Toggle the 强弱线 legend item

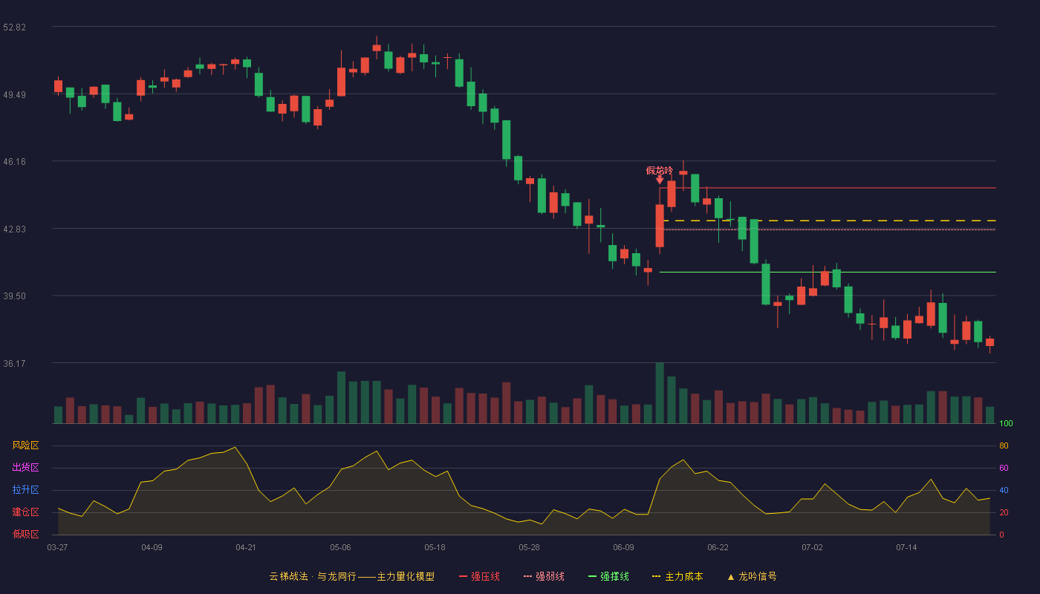click(544, 576)
